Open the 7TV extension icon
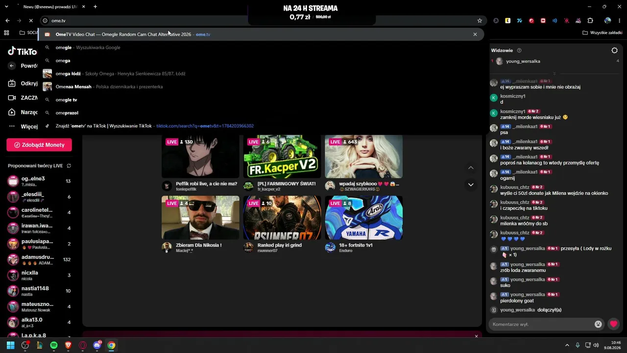Screen dimensions: 627x353 (x=520, y=21)
